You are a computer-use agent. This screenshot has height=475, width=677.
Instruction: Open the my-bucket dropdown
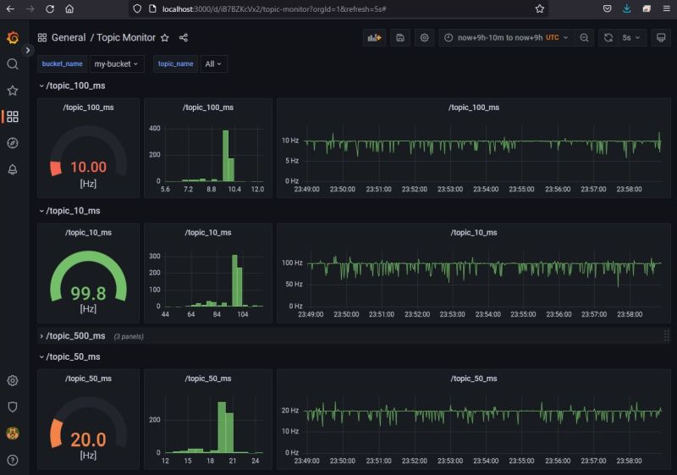tap(116, 64)
